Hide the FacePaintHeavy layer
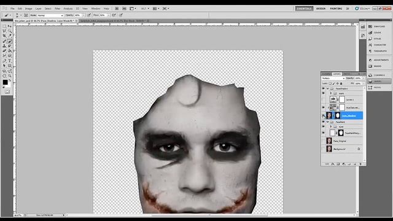 click(x=324, y=133)
